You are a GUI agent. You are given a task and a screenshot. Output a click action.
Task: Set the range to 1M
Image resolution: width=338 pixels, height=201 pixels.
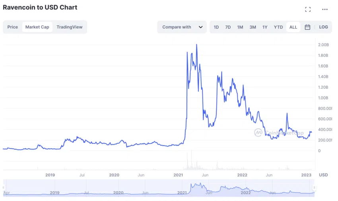click(x=240, y=27)
